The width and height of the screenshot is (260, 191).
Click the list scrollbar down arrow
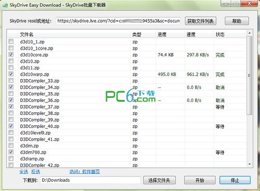point(250,164)
